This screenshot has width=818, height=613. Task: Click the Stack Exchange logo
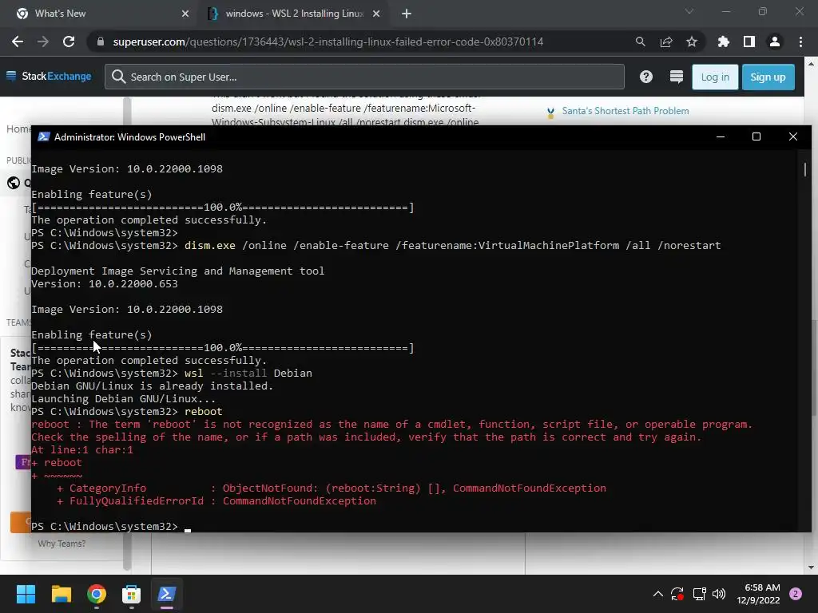coord(49,76)
